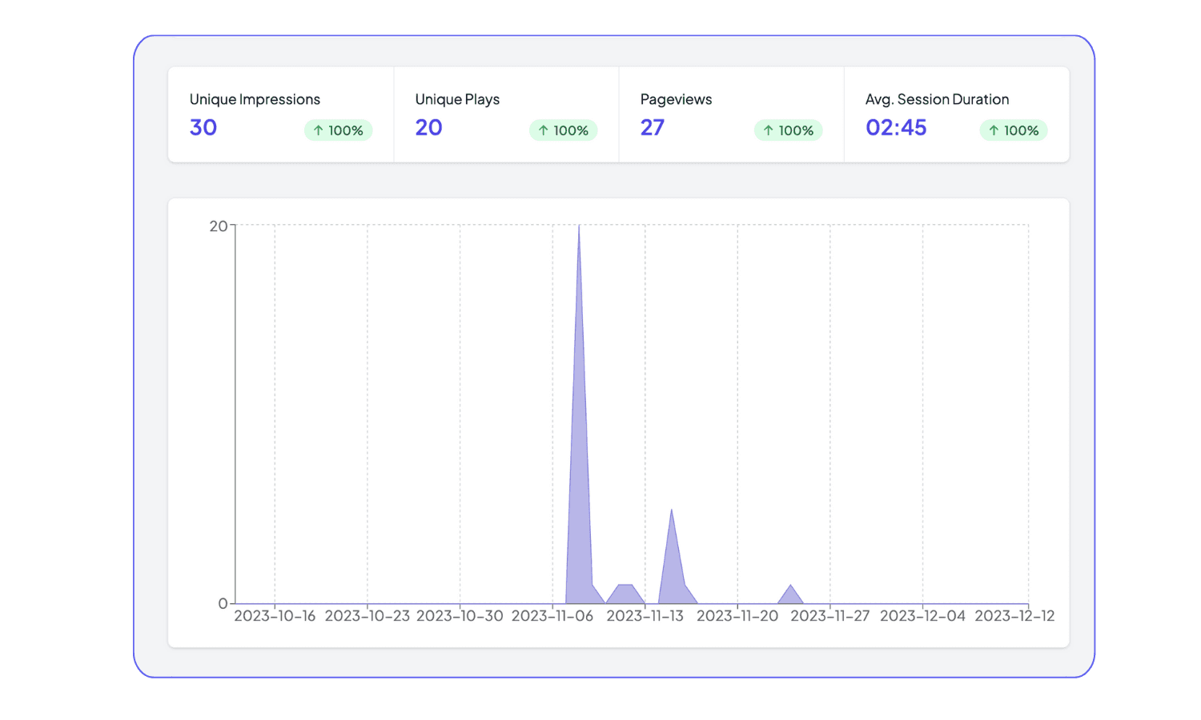This screenshot has width=1201, height=720.
Task: Click the session duration value 02:45
Action: pos(896,127)
